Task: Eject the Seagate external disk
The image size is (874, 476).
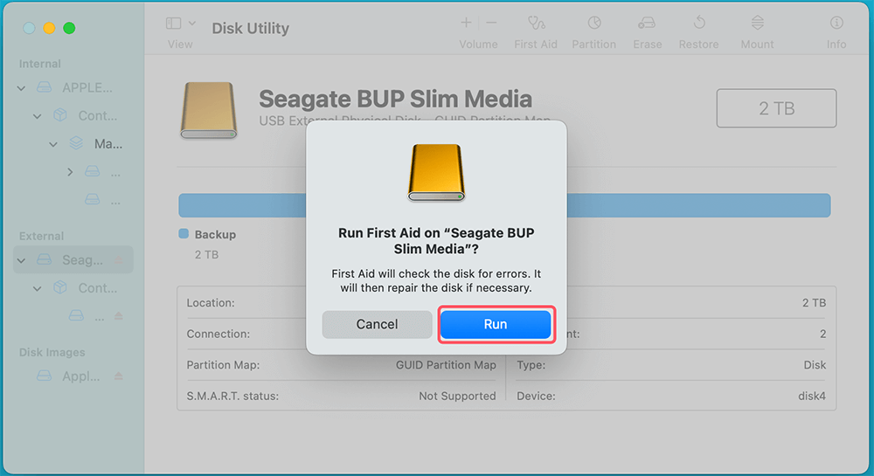Action: (119, 260)
